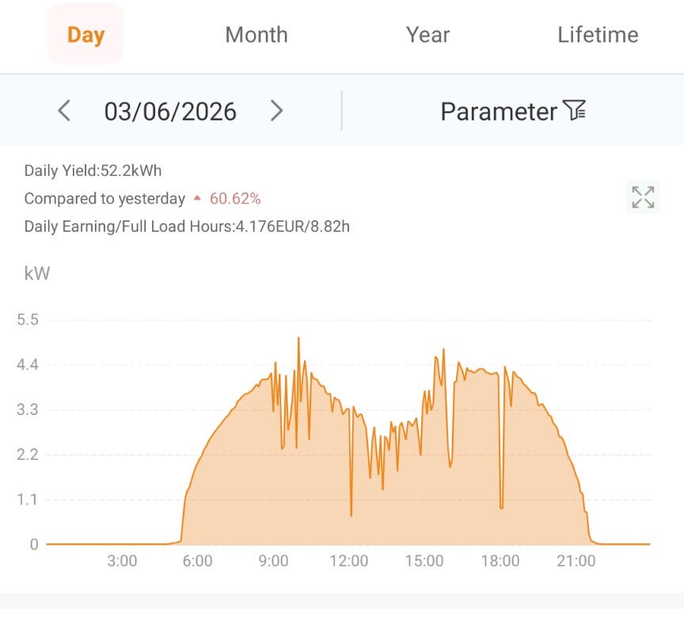
Task: Switch to the Year tab
Action: (x=427, y=35)
